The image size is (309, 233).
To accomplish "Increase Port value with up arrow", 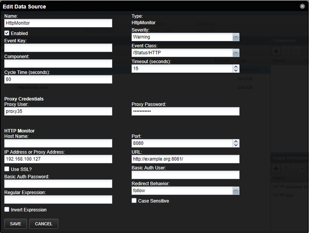I will click(x=236, y=141).
